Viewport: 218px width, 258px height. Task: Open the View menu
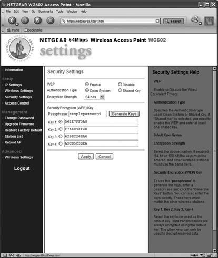click(x=25, y=12)
